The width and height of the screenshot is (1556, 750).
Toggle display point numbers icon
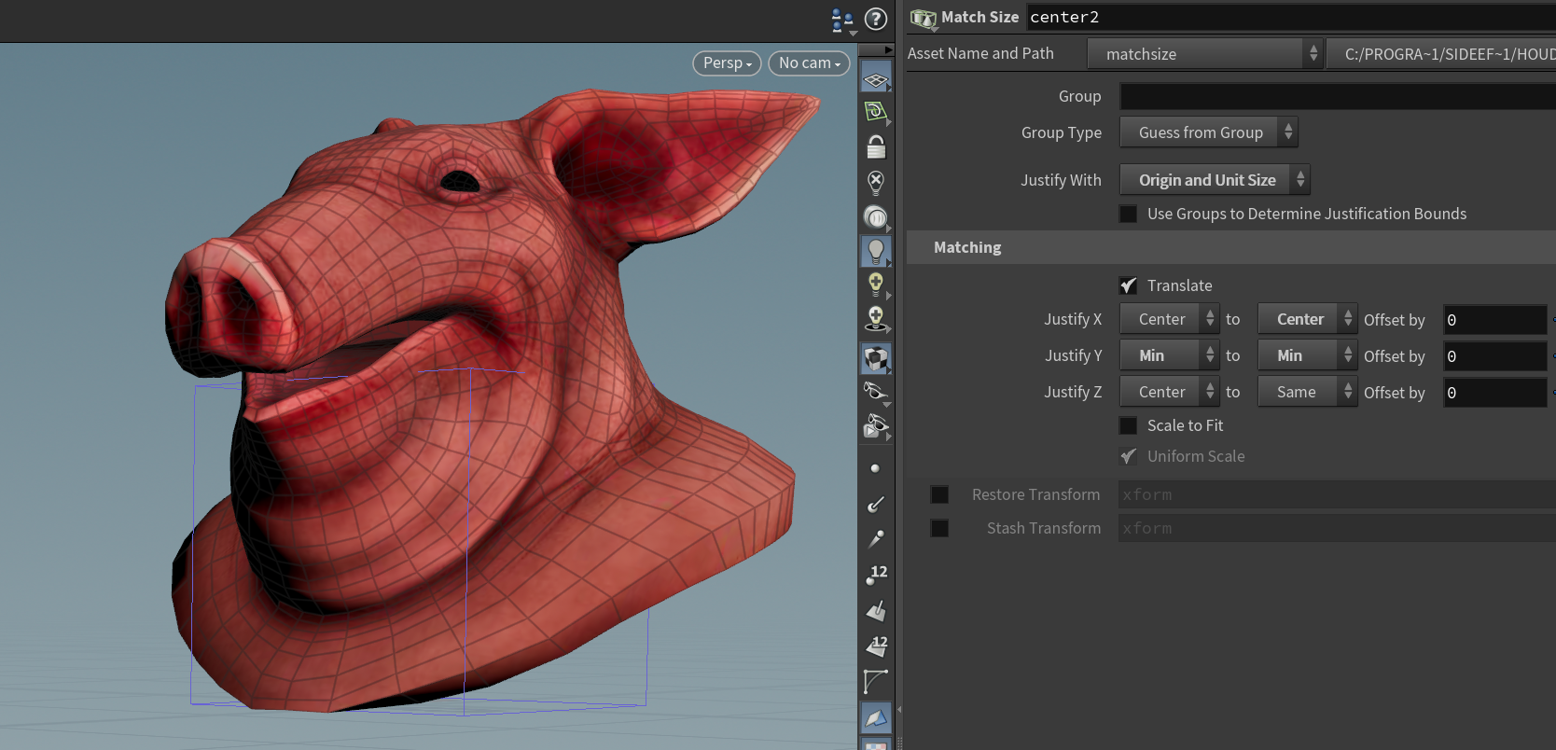point(875,575)
